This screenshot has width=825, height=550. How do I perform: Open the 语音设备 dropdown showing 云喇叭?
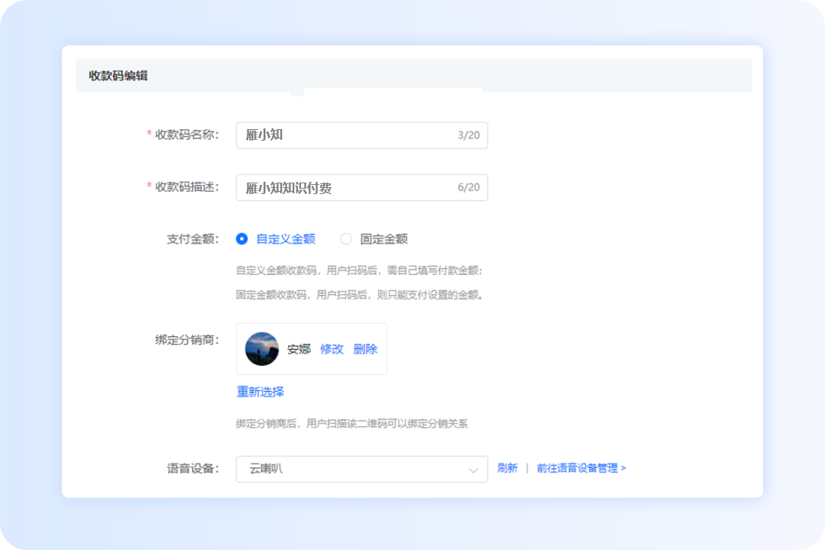pyautogui.click(x=351, y=469)
